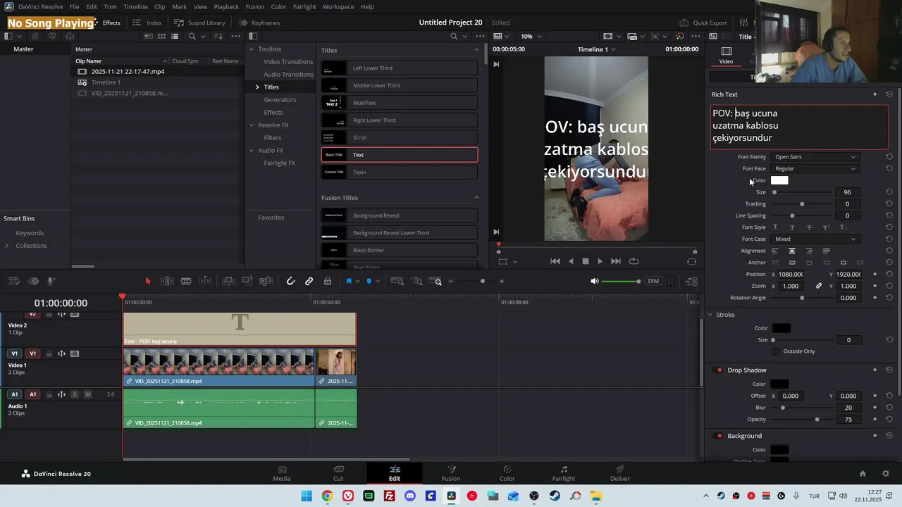
Task: Click inside the Rich Text field
Action: click(799, 127)
